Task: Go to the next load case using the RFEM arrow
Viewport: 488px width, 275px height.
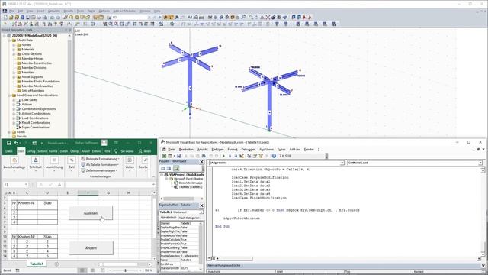Action: (160, 18)
